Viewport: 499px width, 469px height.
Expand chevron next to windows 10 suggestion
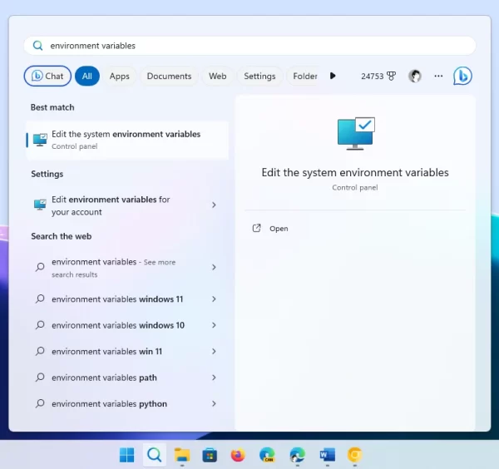click(x=214, y=325)
